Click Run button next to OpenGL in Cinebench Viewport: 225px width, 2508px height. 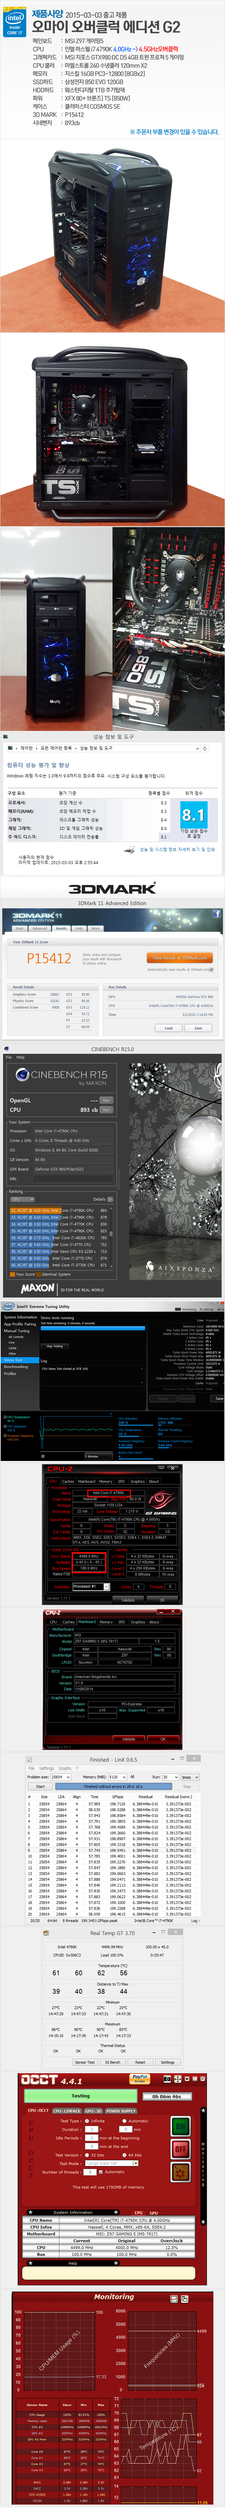105,1100
